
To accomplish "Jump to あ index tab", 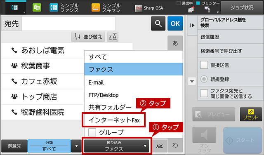I will 175,43.
